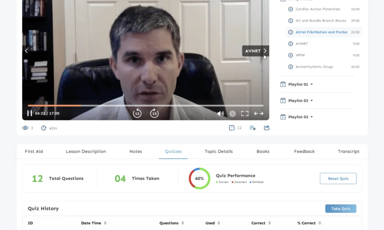Click the '12' Total Questions count
The height and width of the screenshot is (230, 384).
pyautogui.click(x=37, y=178)
